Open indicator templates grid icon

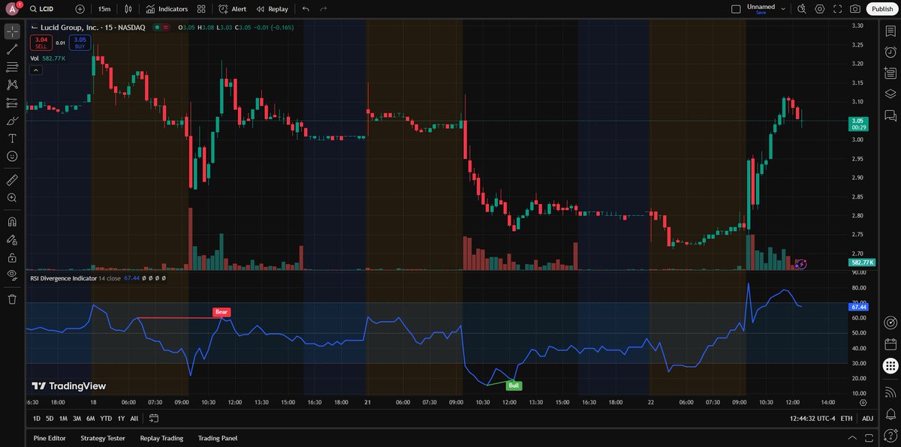[x=201, y=9]
